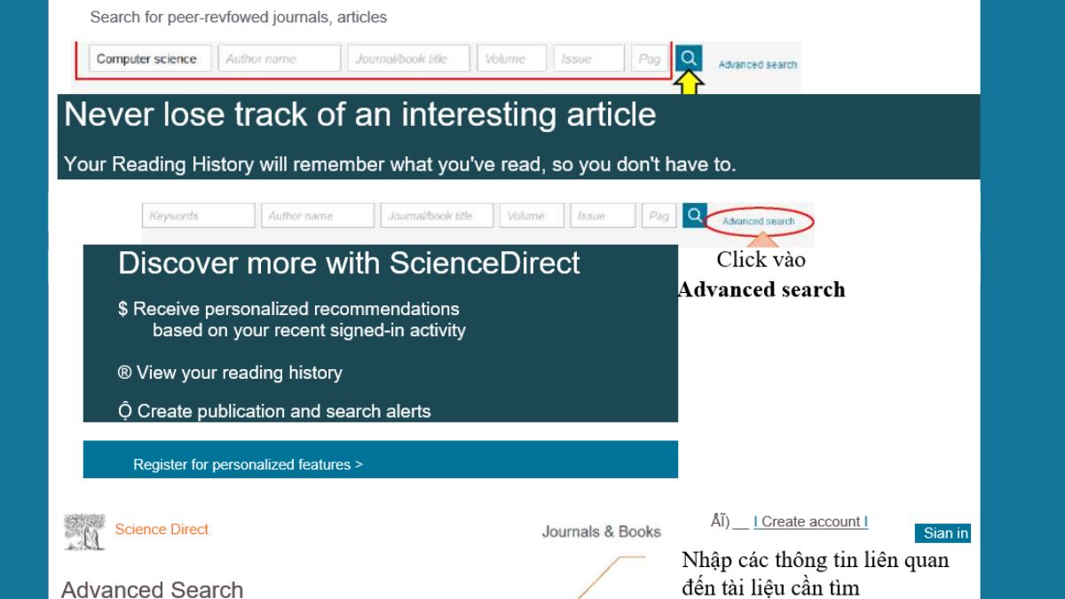Click the Sign in button

(943, 533)
